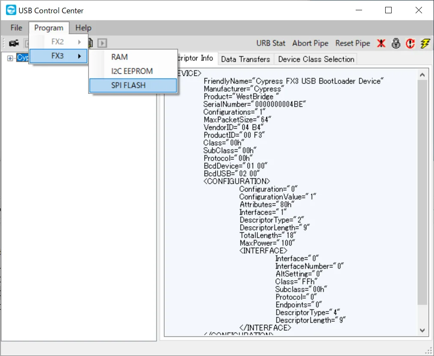The image size is (434, 356).
Task: Click descriptor scrollbar down arrow
Action: click(x=422, y=330)
